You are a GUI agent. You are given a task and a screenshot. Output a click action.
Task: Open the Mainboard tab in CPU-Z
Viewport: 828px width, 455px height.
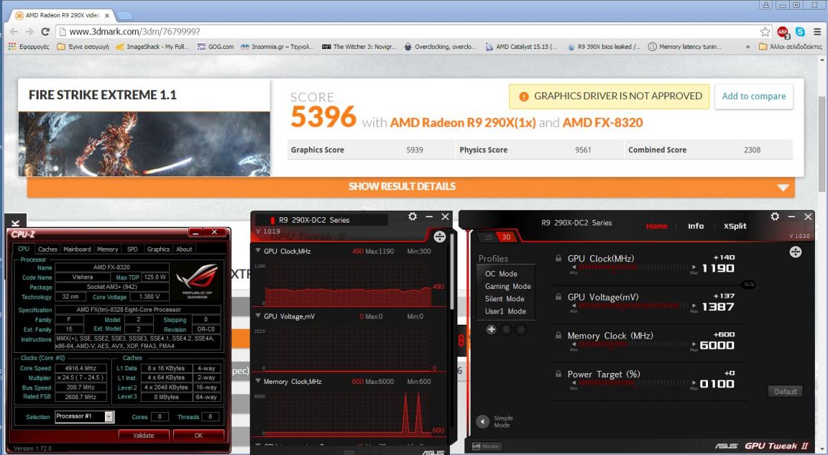click(x=77, y=249)
